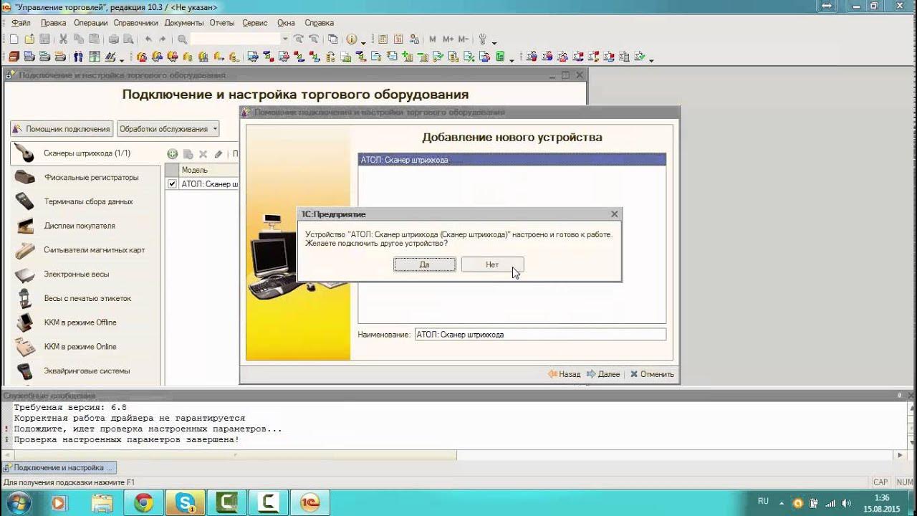Click the system tray volume icon
The height and width of the screenshot is (516, 917).
click(848, 502)
